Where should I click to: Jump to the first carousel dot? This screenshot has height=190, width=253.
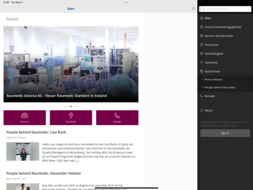pyautogui.click(x=65, y=106)
